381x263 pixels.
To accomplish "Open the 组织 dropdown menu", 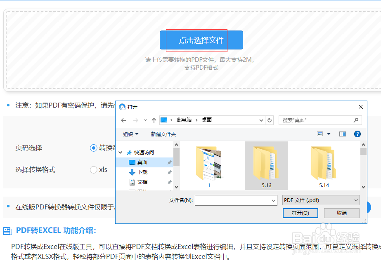I will click(130, 134).
